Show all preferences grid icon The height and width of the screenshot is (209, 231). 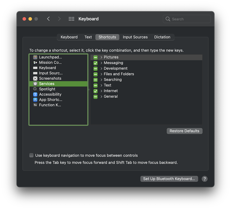pos(71,19)
